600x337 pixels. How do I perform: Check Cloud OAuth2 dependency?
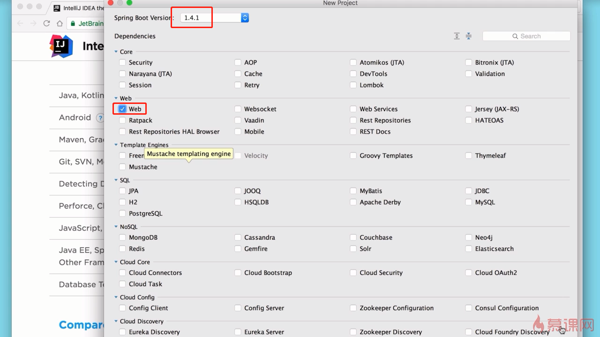[x=469, y=272]
